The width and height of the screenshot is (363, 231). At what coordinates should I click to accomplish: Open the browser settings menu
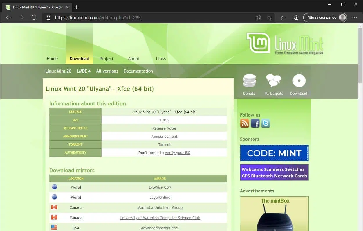(355, 17)
